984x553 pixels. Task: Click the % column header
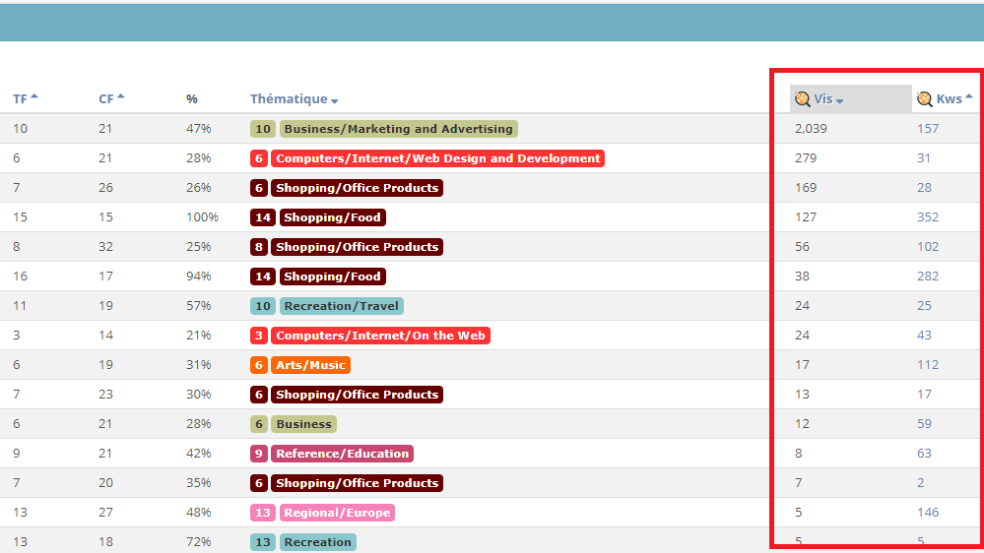point(192,99)
